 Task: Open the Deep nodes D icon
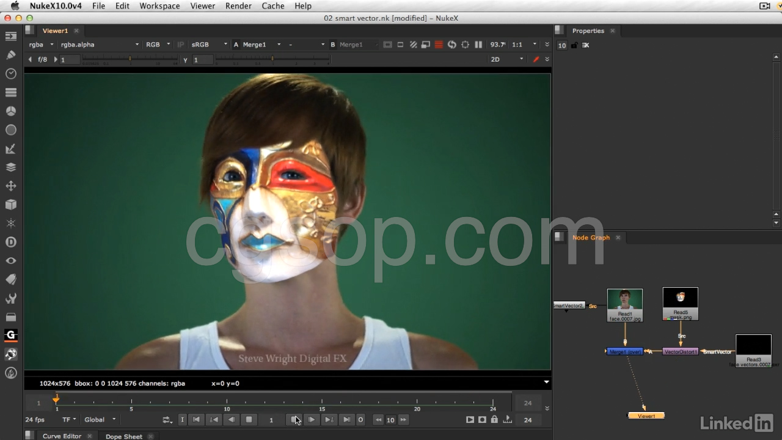point(11,242)
